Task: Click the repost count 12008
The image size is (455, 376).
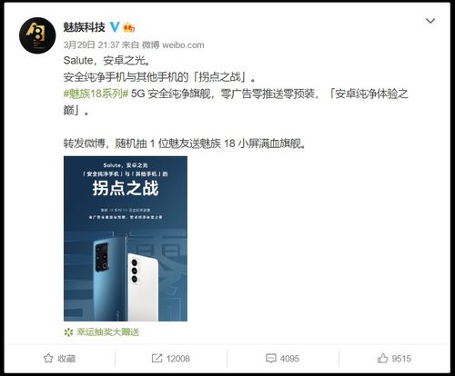Action: 177,359
